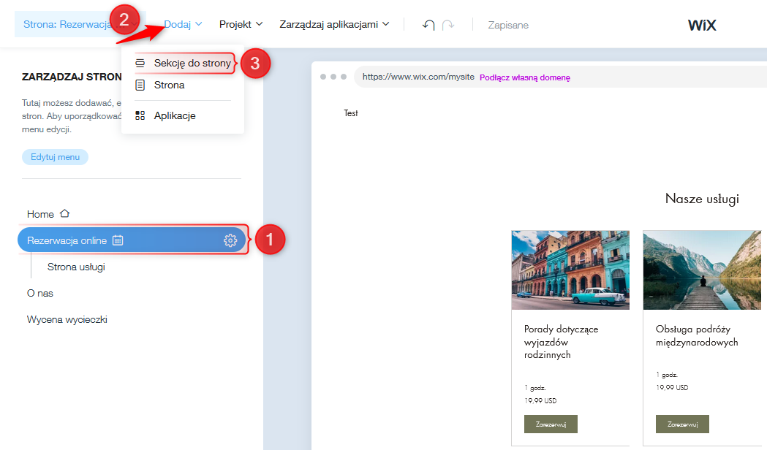This screenshot has width=767, height=450.
Task: Click the Zapisane status text
Action: tap(508, 25)
